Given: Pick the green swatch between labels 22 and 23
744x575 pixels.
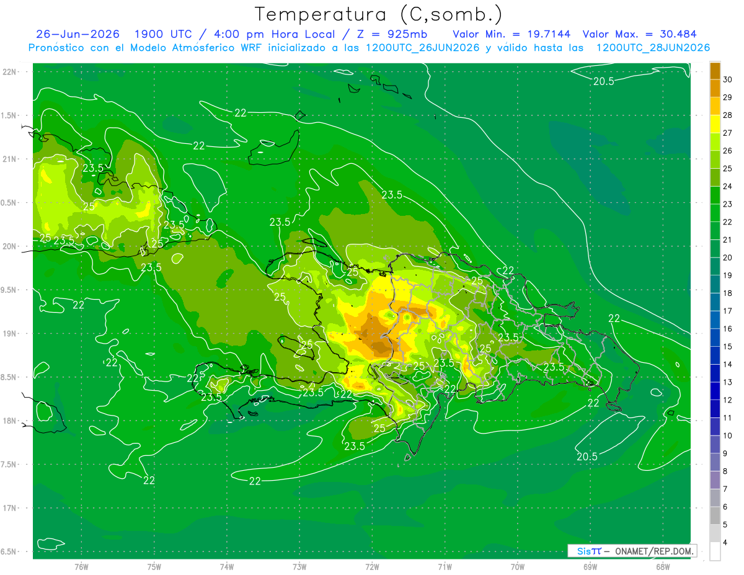Looking at the screenshot, I should (715, 213).
